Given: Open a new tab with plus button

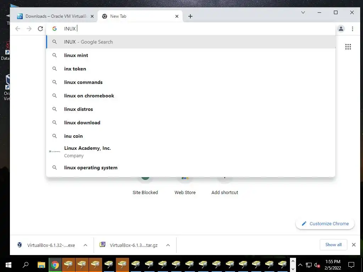Looking at the screenshot, I should click(x=190, y=16).
